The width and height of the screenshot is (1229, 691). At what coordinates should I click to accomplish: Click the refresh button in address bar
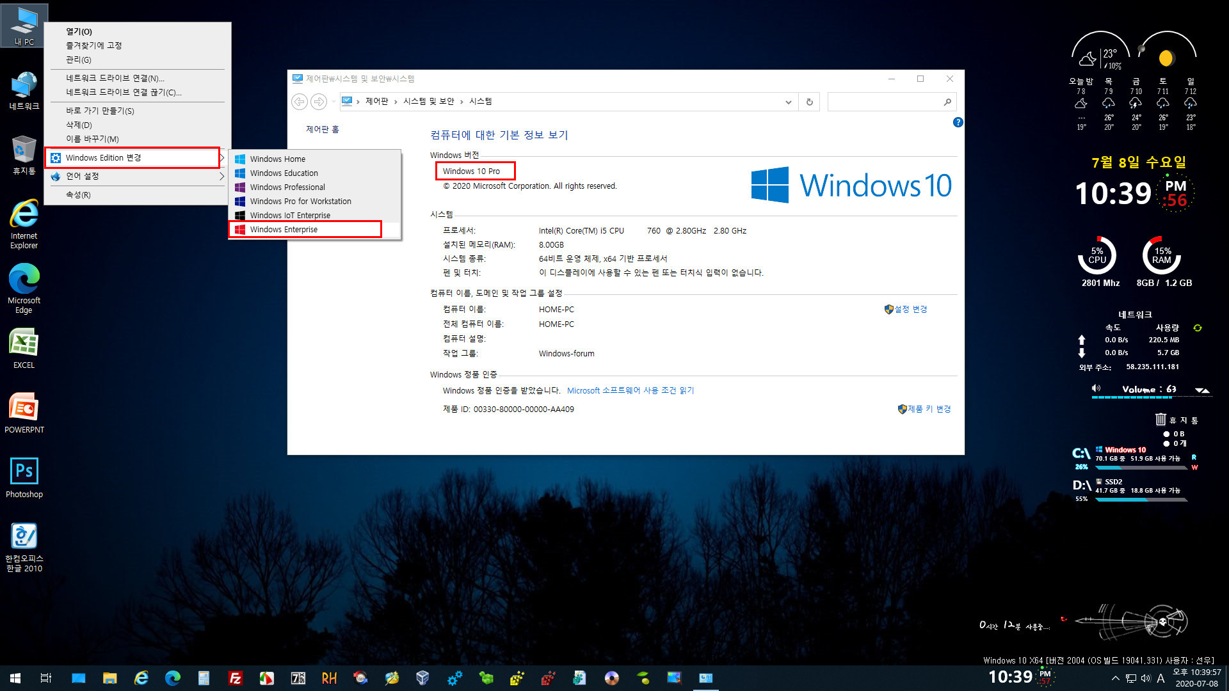click(810, 102)
